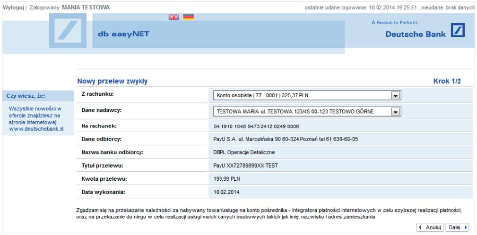Viewport: 477px width, 235px height.
Task: Click the amount 199,99 PLN
Action: pos(226,179)
